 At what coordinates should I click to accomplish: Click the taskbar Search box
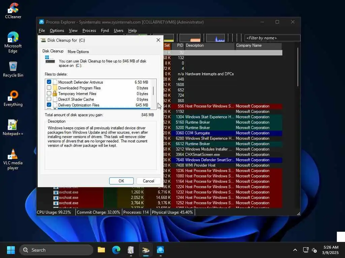56,250
